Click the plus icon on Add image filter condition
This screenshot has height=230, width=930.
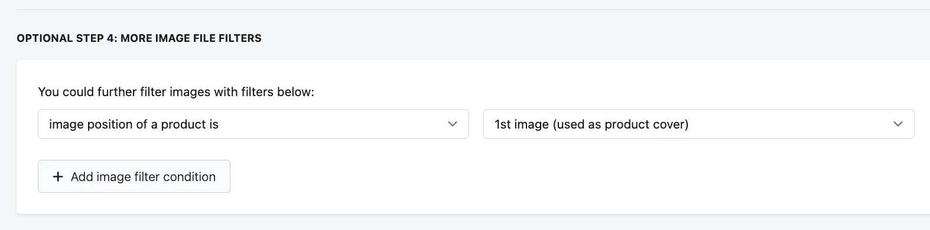click(58, 177)
